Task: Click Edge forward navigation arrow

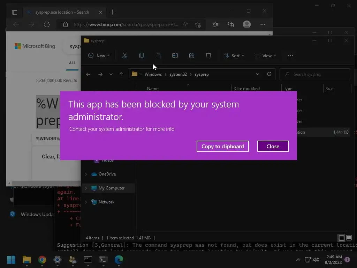Action: (31, 24)
